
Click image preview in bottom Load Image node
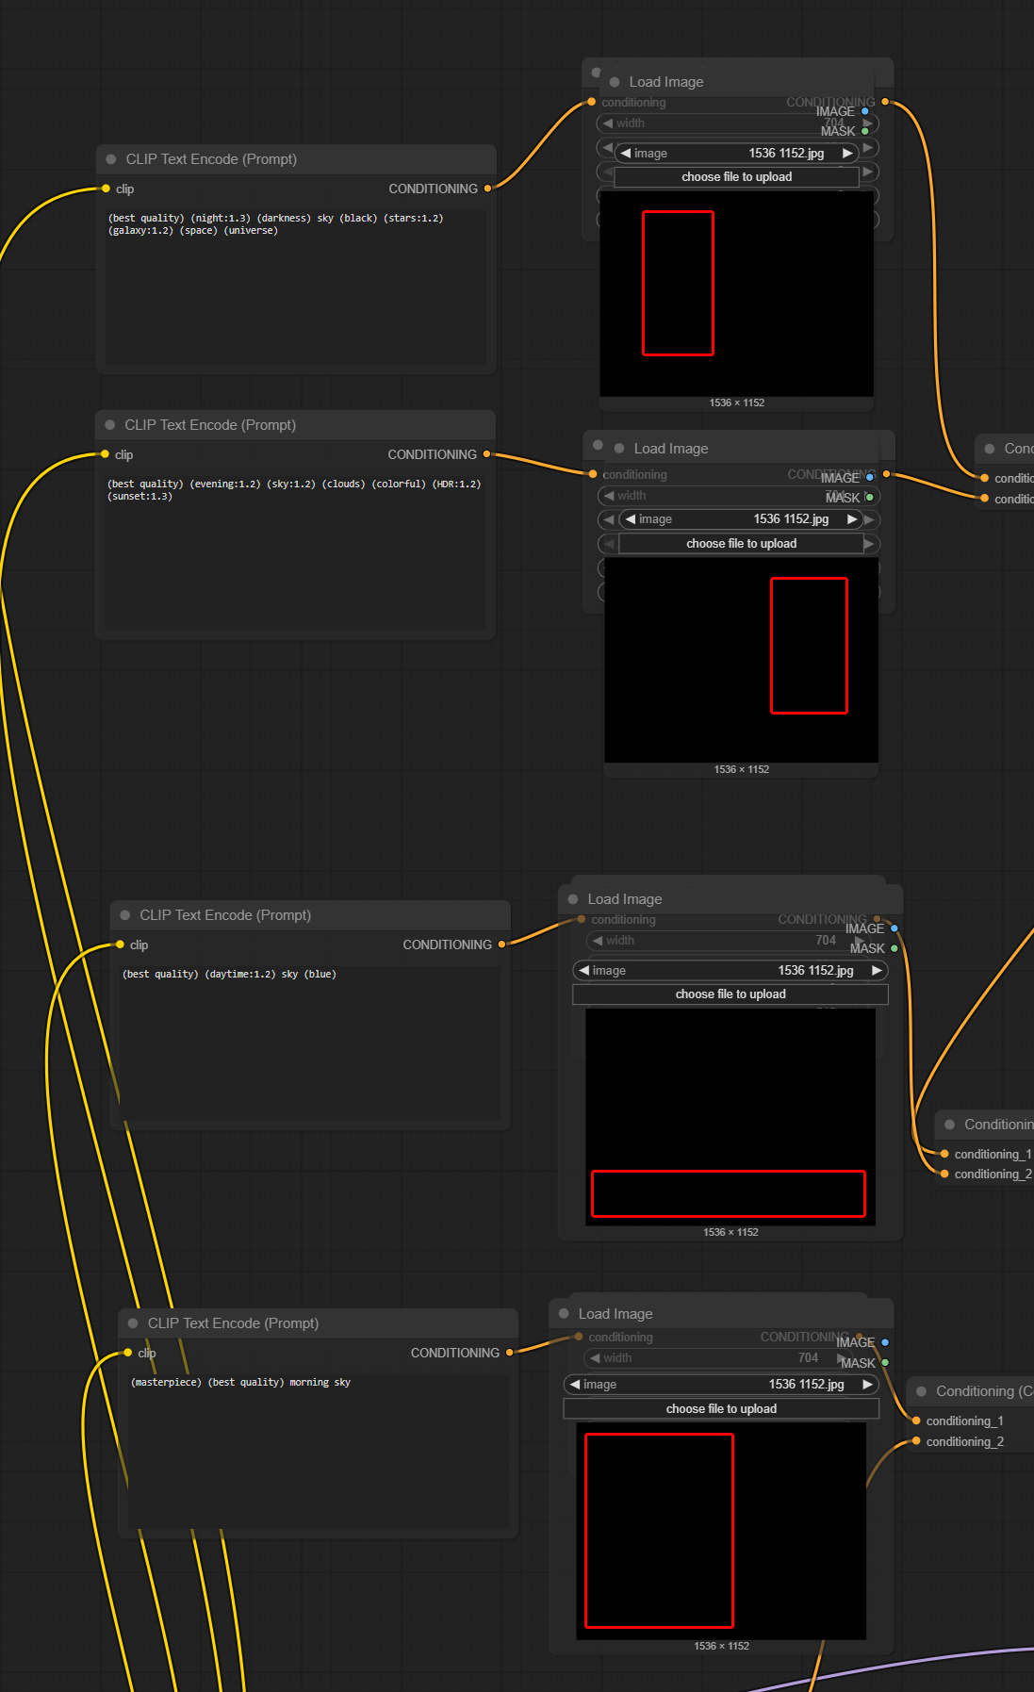721,1531
